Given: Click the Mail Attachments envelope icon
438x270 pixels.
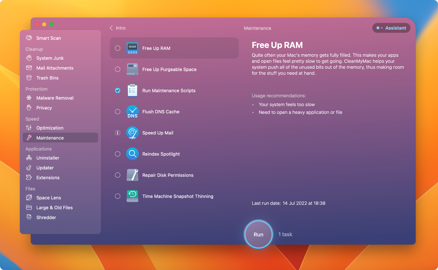Looking at the screenshot, I should 29,68.
